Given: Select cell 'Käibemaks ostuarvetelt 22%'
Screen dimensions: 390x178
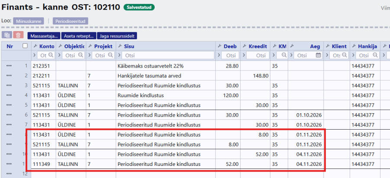Looking at the screenshot, I should (166, 66).
